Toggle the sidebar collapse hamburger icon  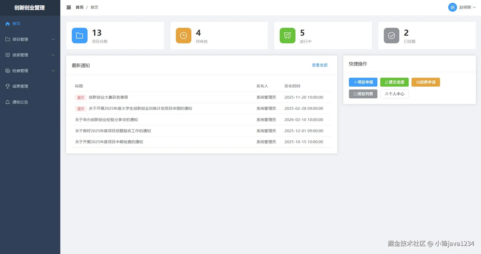click(69, 7)
